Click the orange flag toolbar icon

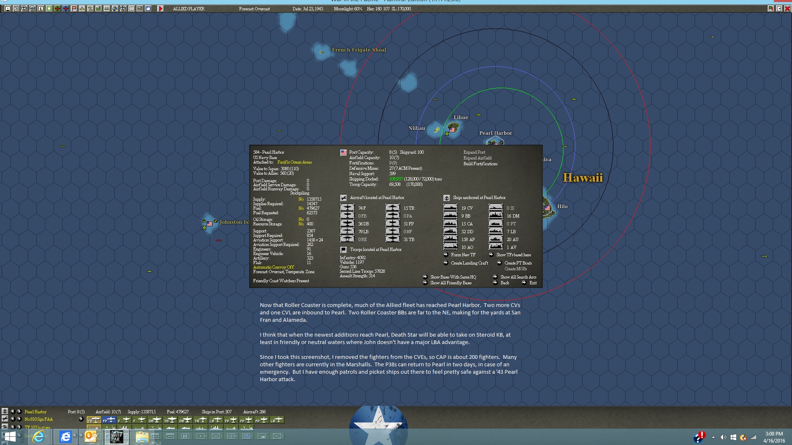[74, 9]
